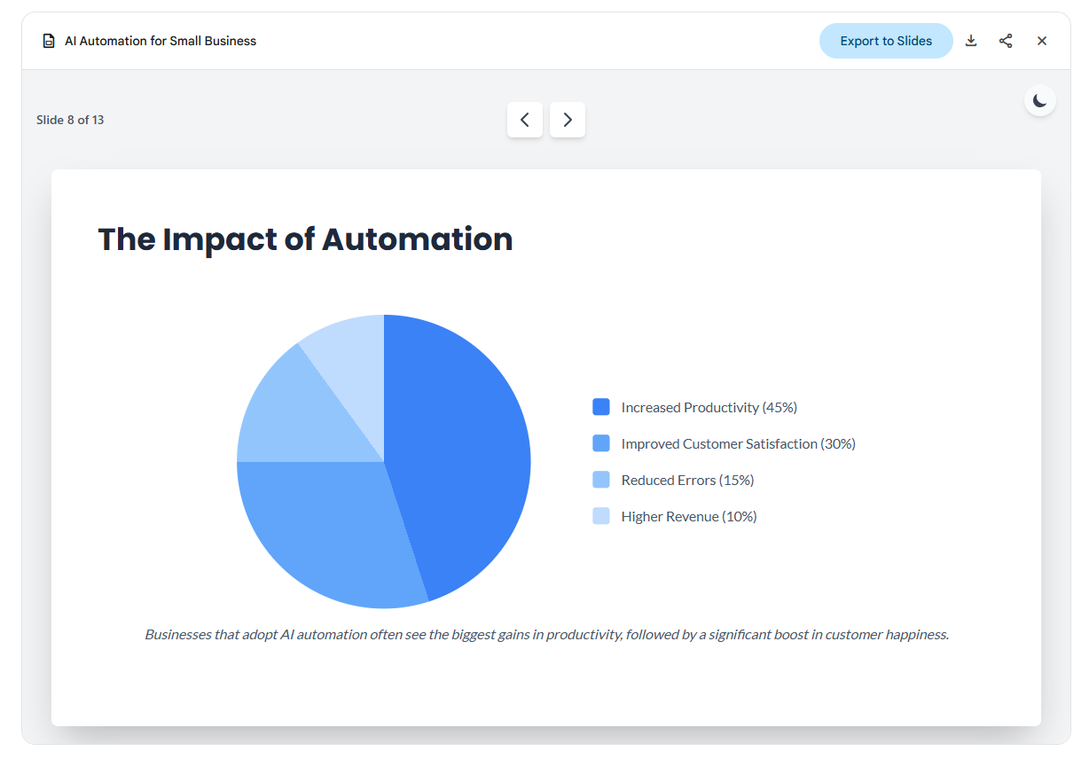This screenshot has height=759, width=1089.
Task: Open the share options icon
Action: point(1006,41)
